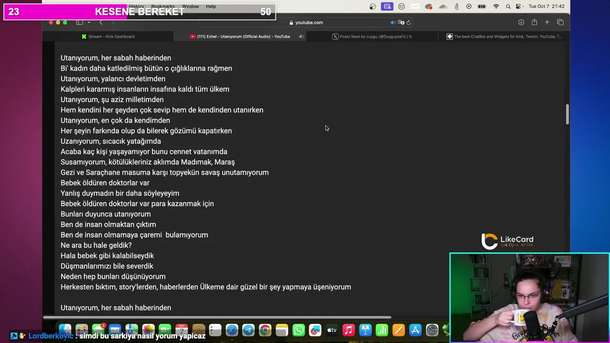Viewport: 610px width, 343px height.
Task: Click lyric line 'Utanıyorum, yalancı devletimden'
Action: click(113, 79)
